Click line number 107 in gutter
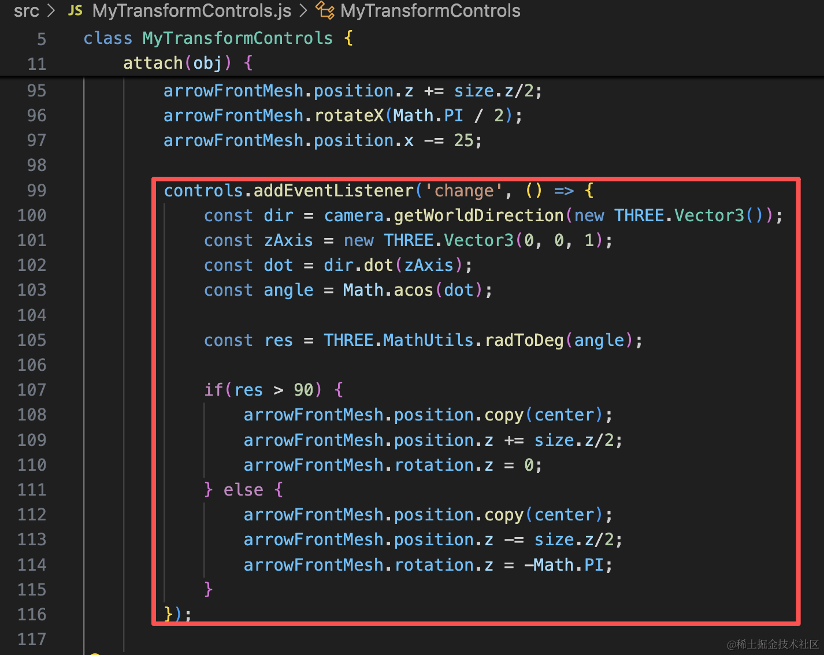This screenshot has height=655, width=824. [x=32, y=390]
